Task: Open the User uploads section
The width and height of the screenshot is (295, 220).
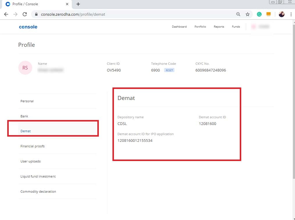Action: pos(57,161)
